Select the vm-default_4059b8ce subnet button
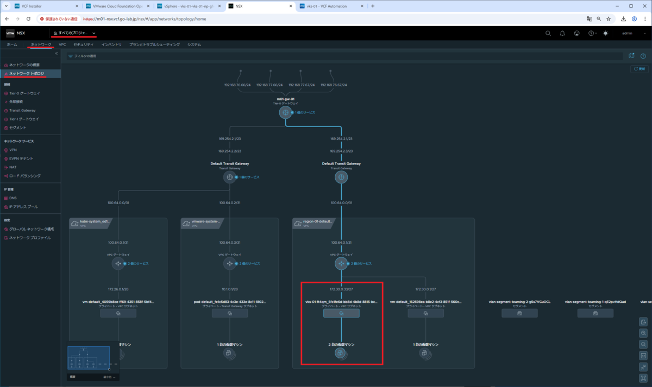Screen dimensions: 652x387 [x=118, y=313]
